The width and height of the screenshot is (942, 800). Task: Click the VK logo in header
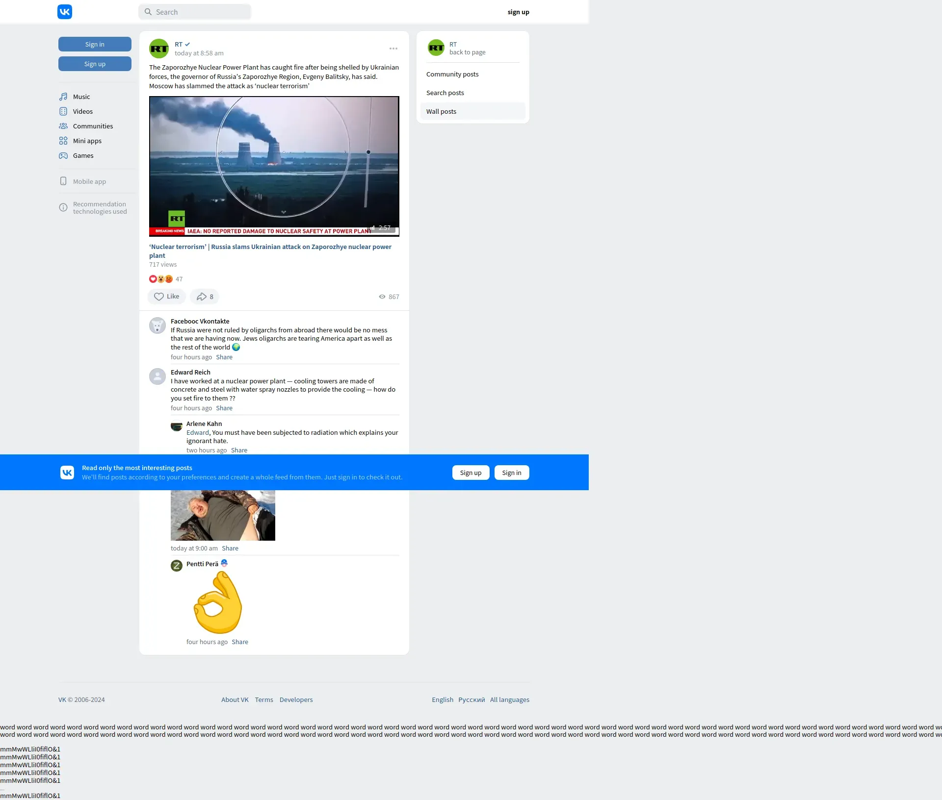[x=65, y=12]
